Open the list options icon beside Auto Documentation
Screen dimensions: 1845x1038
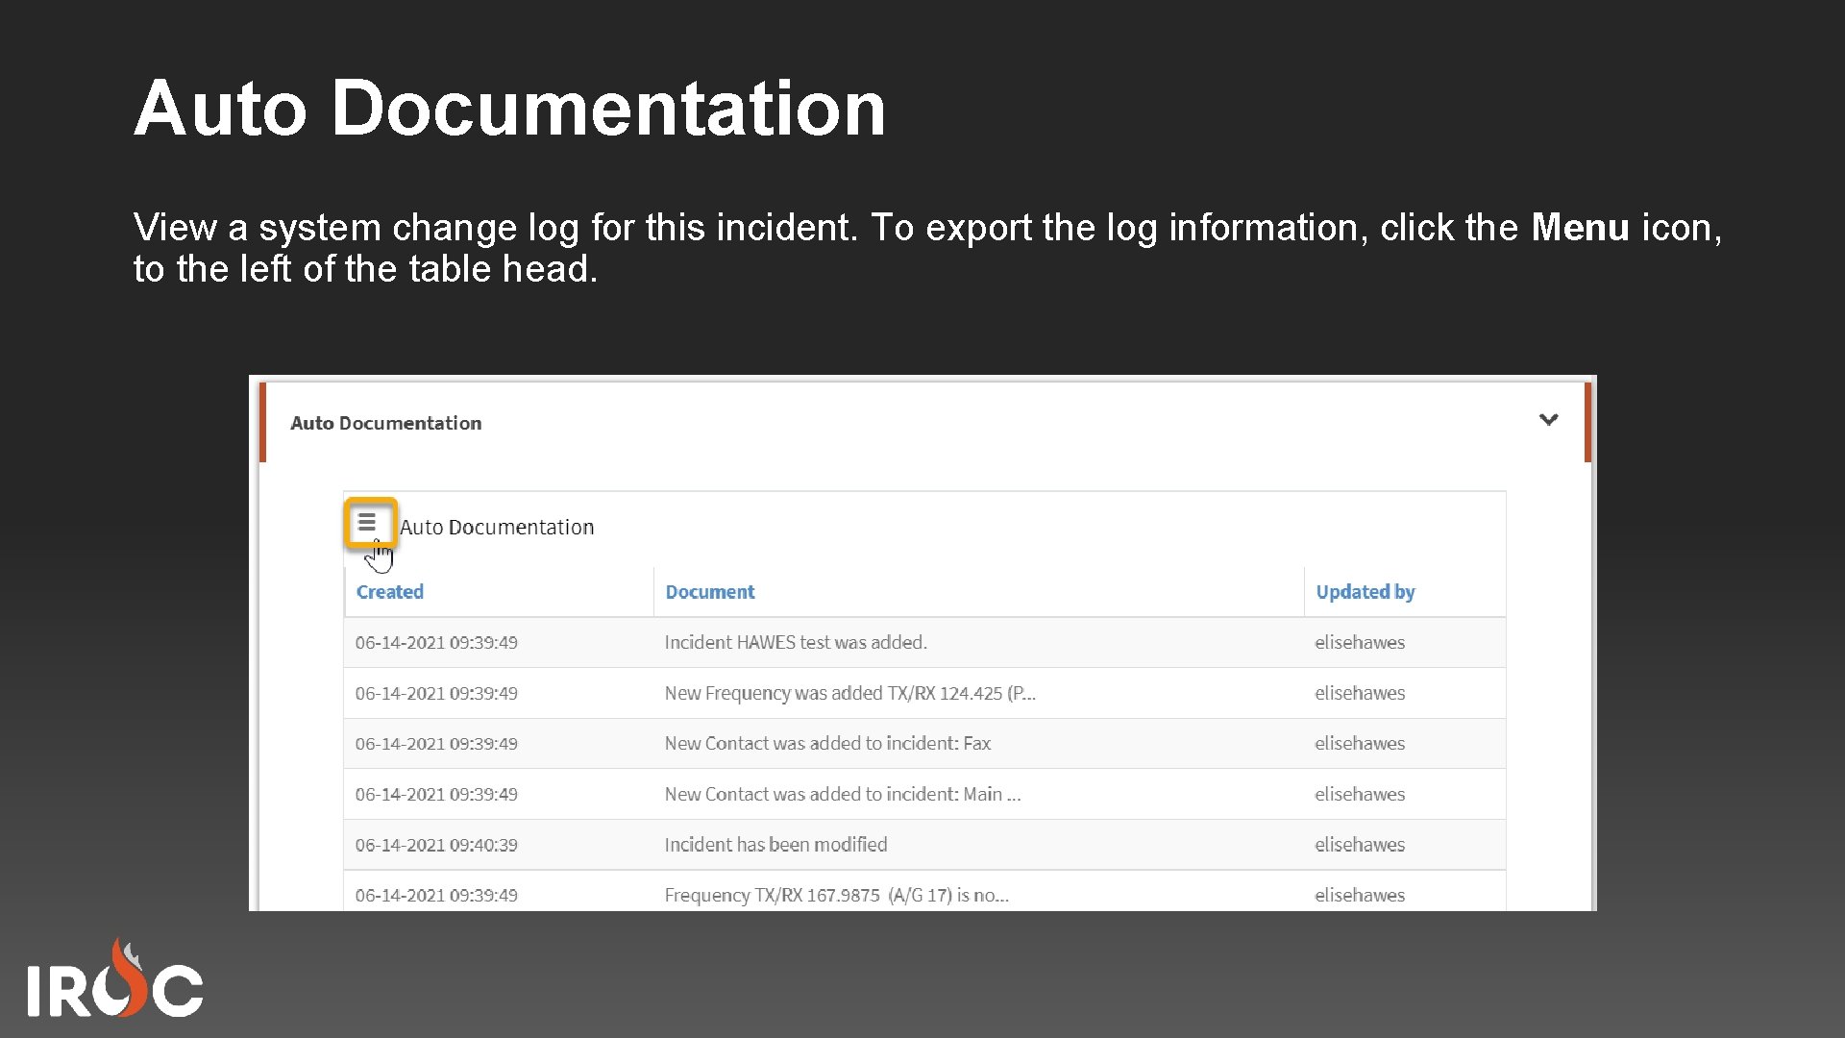click(x=369, y=523)
